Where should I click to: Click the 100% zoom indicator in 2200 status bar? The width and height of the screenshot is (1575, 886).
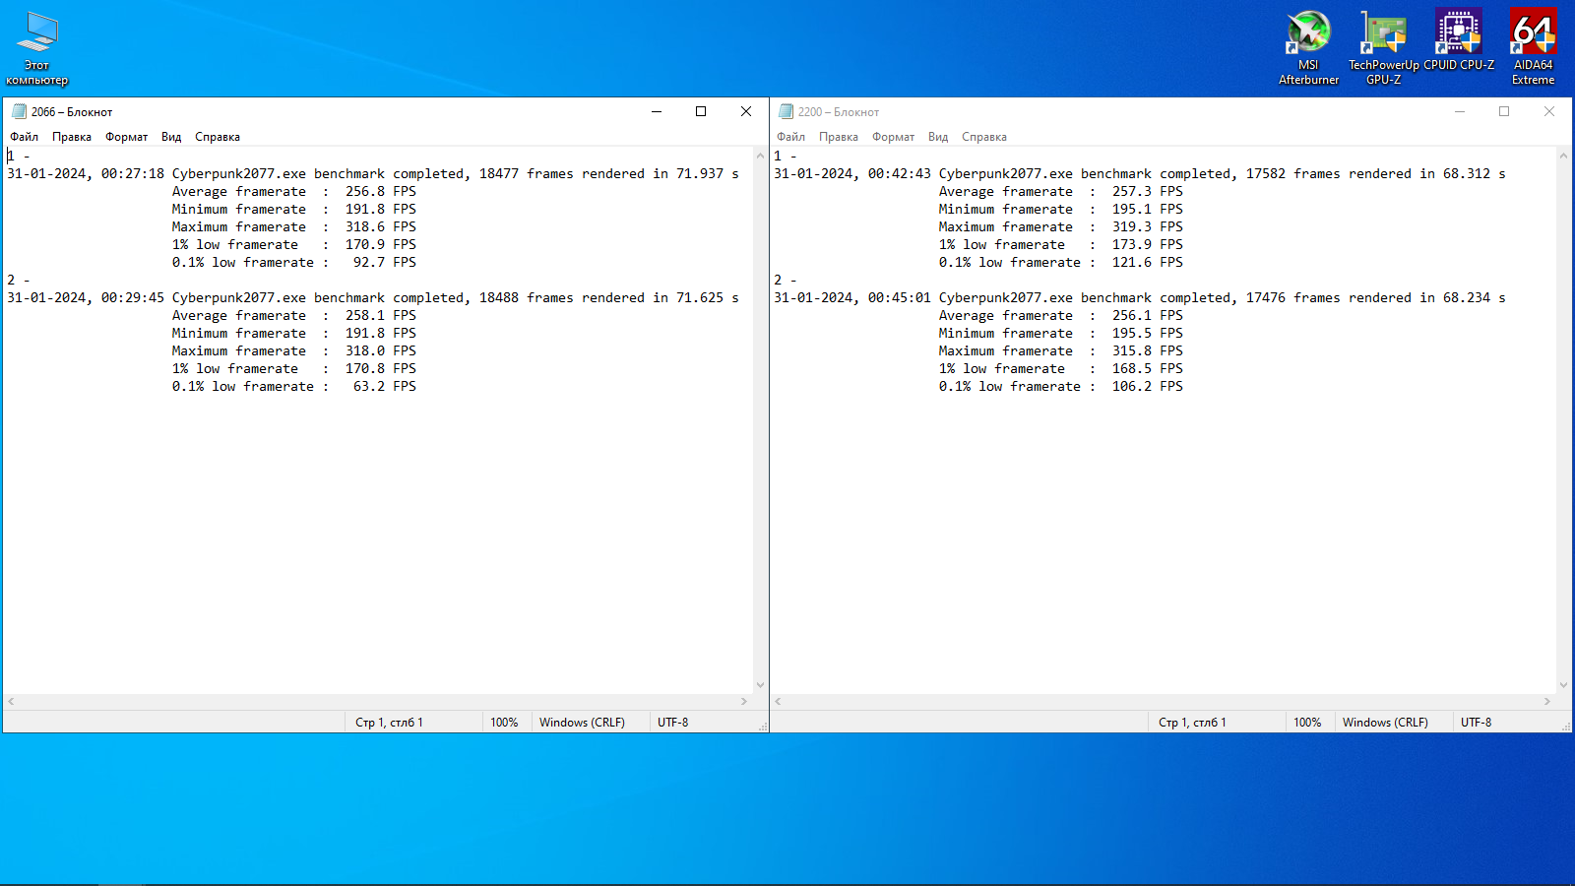point(1307,723)
